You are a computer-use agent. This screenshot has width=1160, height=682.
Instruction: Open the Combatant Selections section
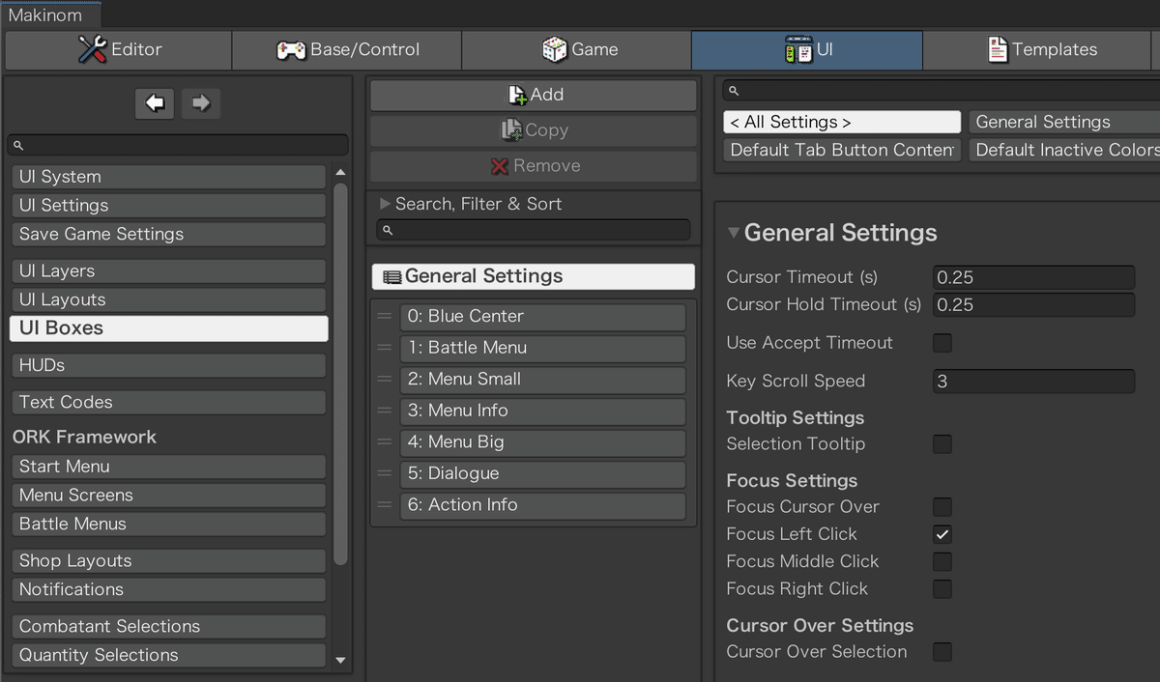click(169, 627)
